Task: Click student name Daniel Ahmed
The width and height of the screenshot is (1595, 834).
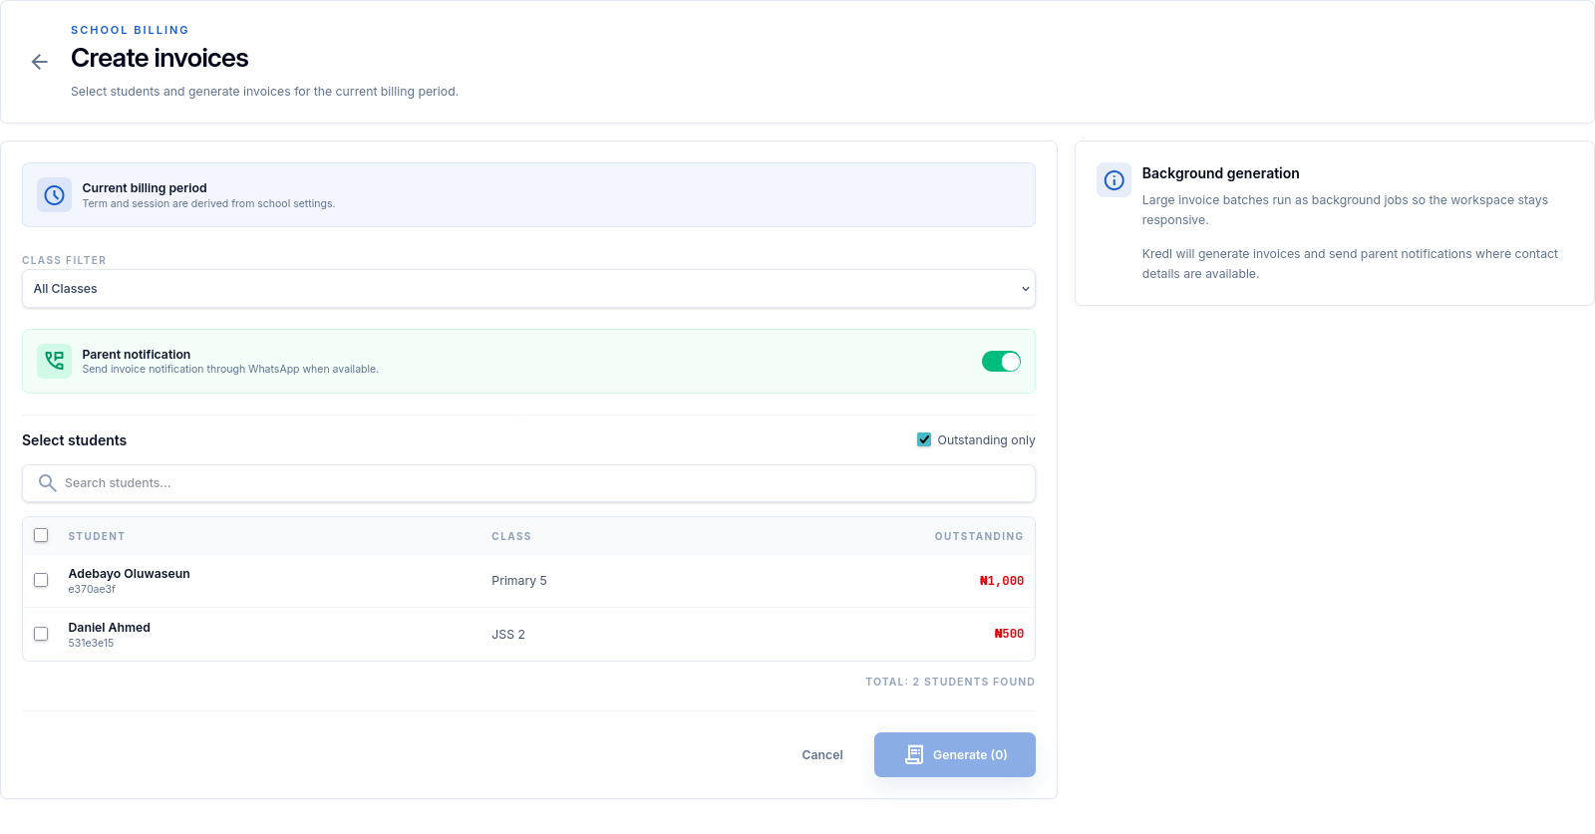Action: [x=109, y=628]
